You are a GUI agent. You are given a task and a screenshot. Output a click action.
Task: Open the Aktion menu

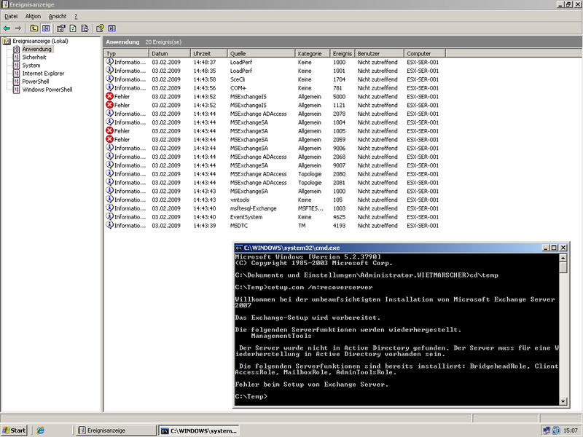(33, 16)
